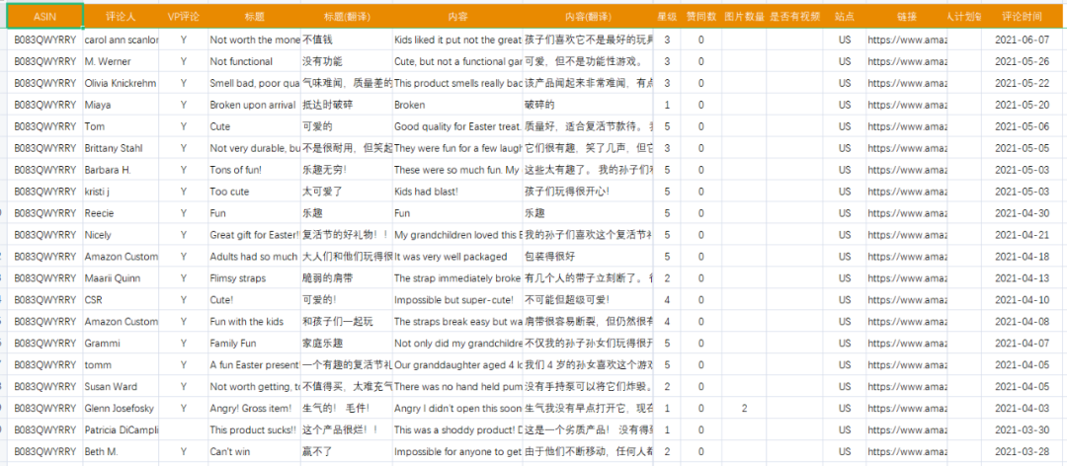The height and width of the screenshot is (466, 1067).
Task: Select translated title cell 赢不了
Action: pos(347,451)
